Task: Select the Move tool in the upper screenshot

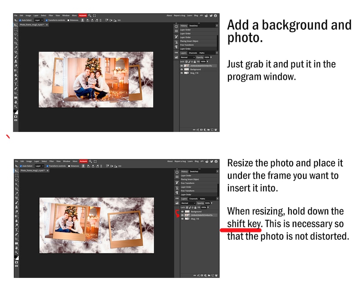Action: (16, 25)
